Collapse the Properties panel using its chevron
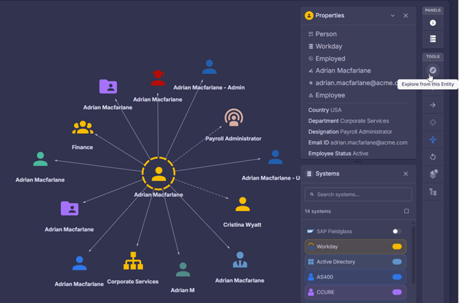This screenshot has width=459, height=303. 393,16
